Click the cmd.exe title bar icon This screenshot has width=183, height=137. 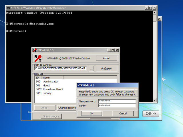pos(8,8)
